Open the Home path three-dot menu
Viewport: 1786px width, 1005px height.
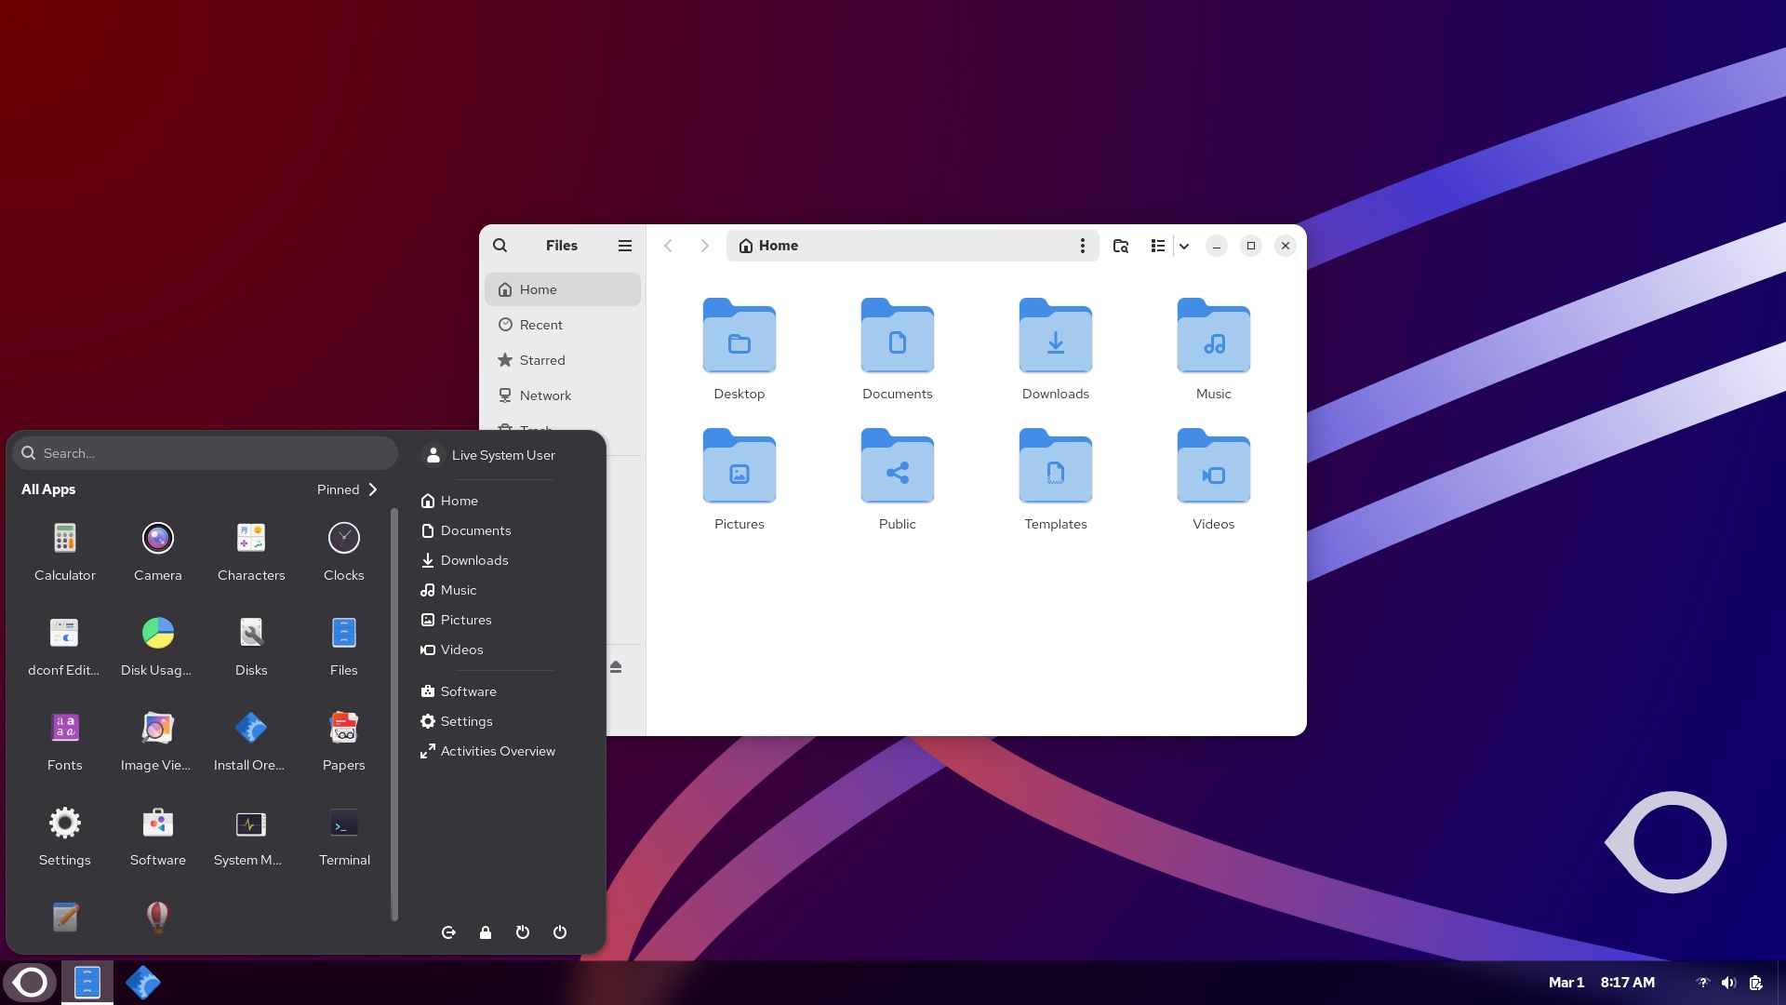tap(1082, 246)
